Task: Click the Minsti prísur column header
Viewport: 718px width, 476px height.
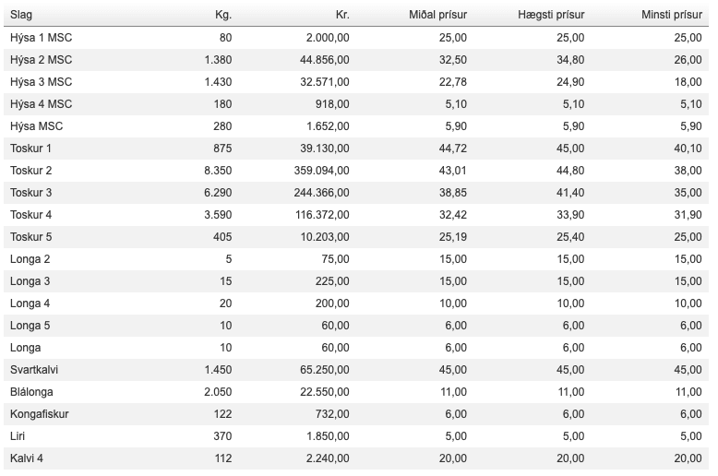Action: [671, 15]
